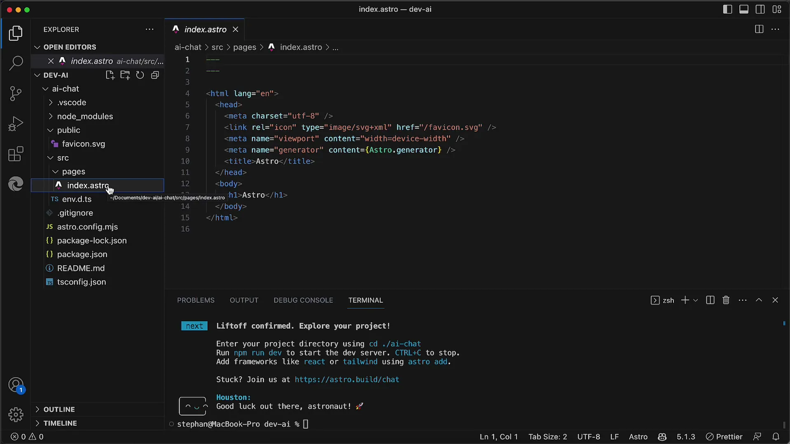Screen dimensions: 790x444
Task: Click the New File icon in DEV-AI header
Action: point(110,75)
